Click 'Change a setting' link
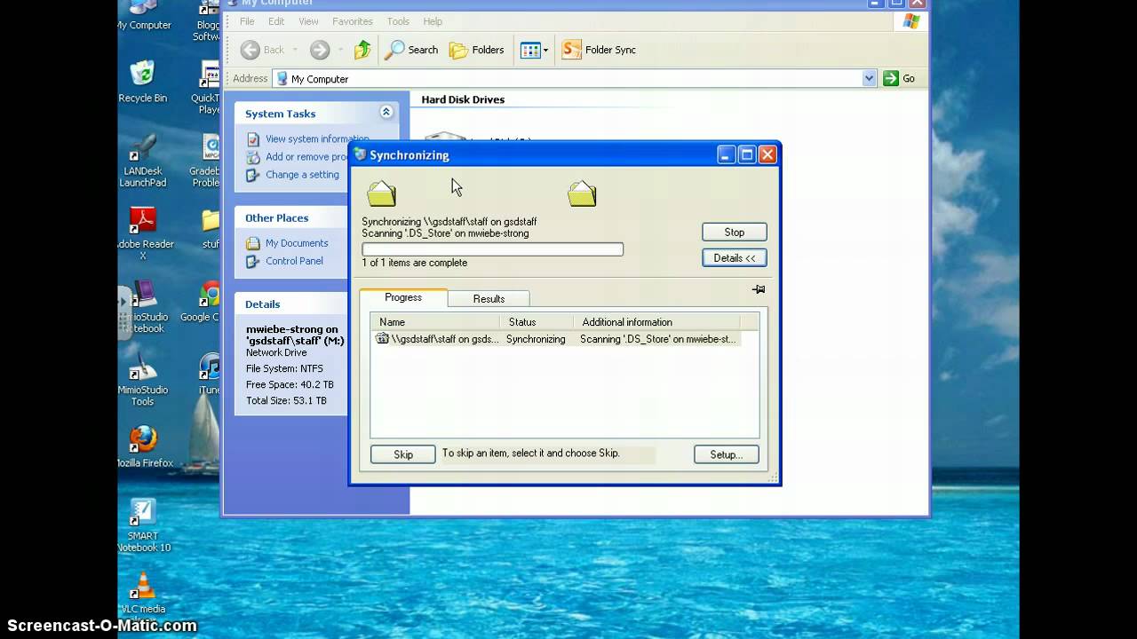Screen dimensions: 1137x639 point(302,175)
